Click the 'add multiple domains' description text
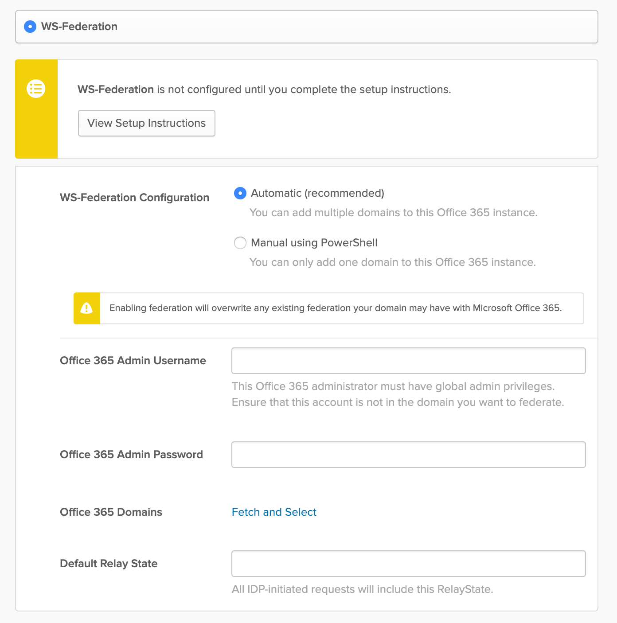Screen dimensions: 617x623 pos(393,213)
